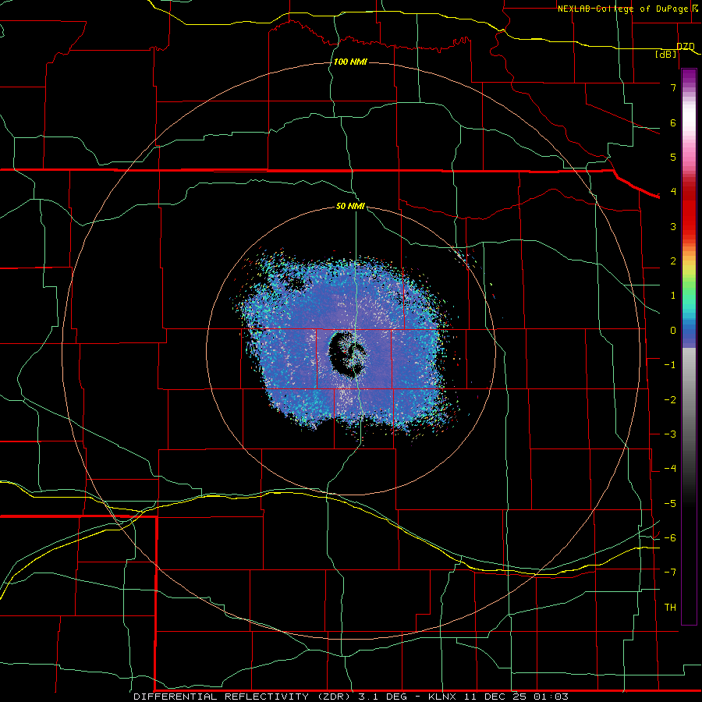Screen dimensions: 702x702
Task: Click the 2 dB tick label on the scale
Action: [673, 261]
